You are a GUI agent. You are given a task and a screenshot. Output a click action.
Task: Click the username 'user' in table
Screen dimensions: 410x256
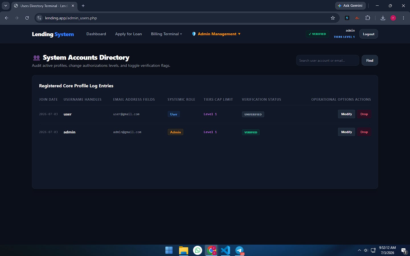(x=67, y=114)
